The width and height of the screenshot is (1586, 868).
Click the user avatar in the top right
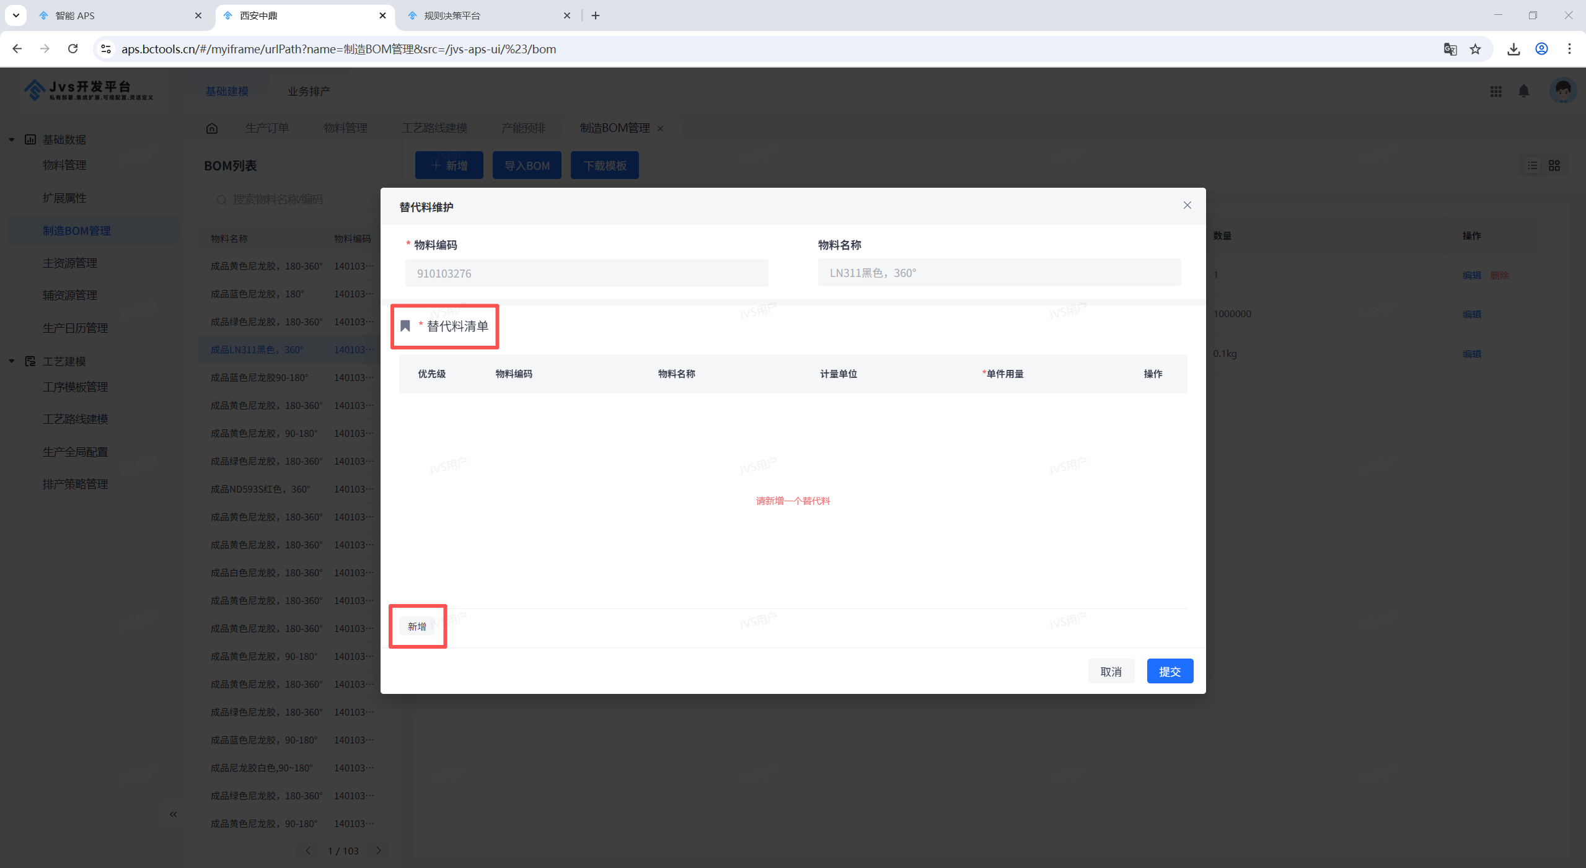1562,91
